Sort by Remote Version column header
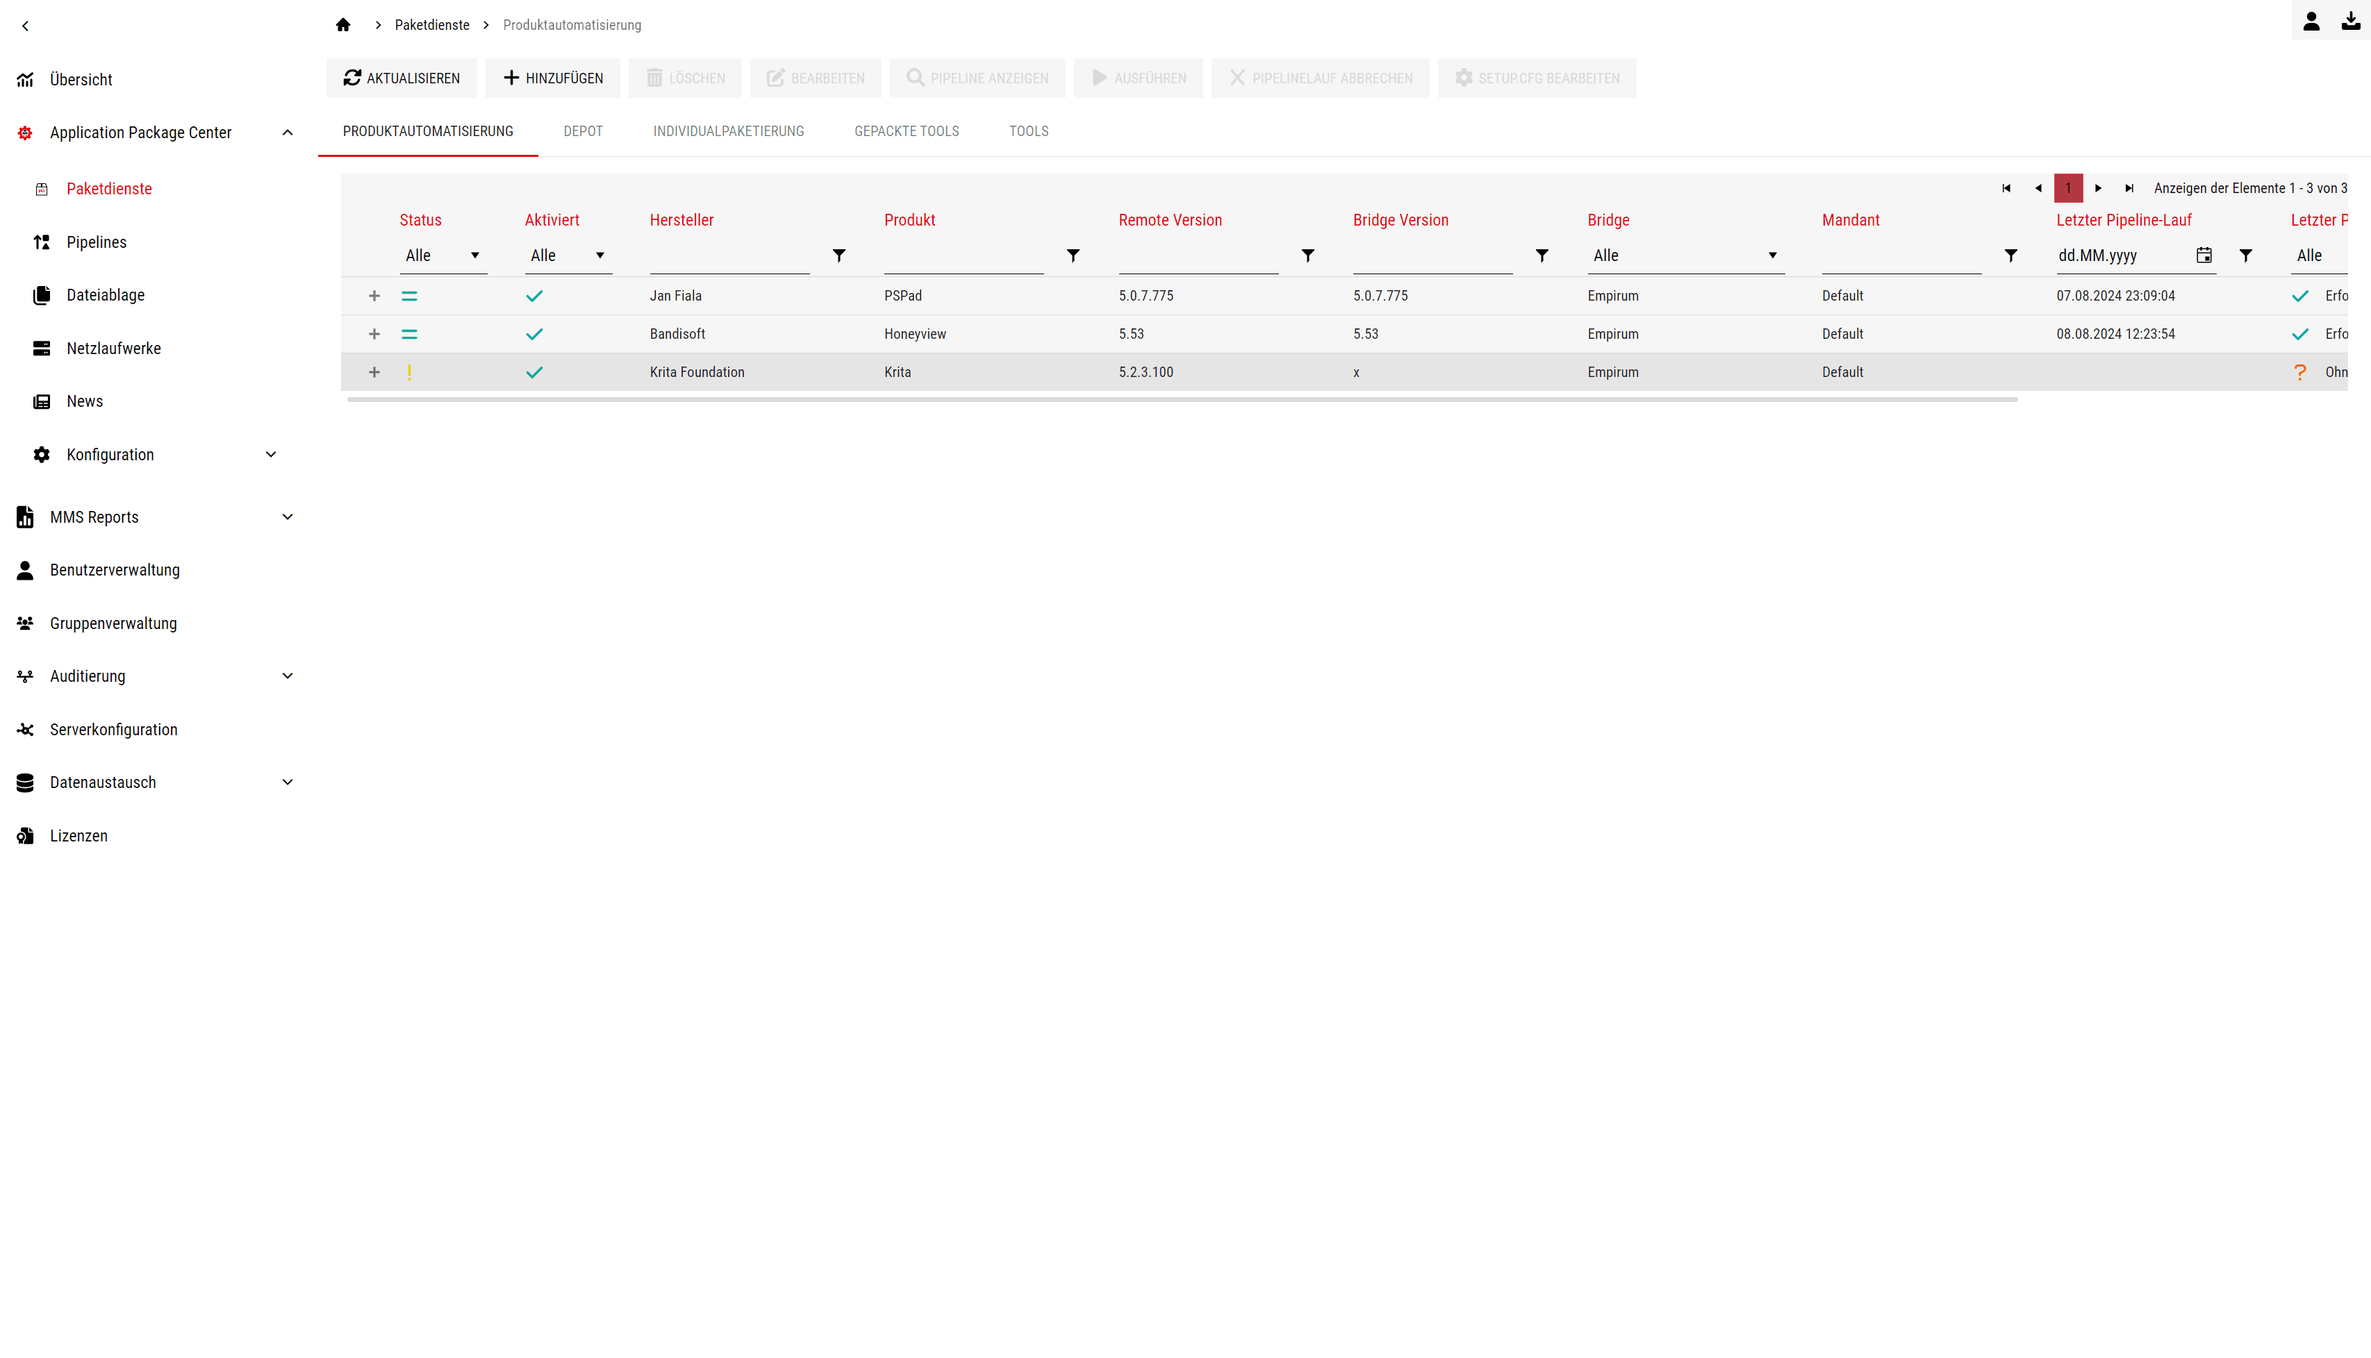The image size is (2371, 1358). point(1170,221)
